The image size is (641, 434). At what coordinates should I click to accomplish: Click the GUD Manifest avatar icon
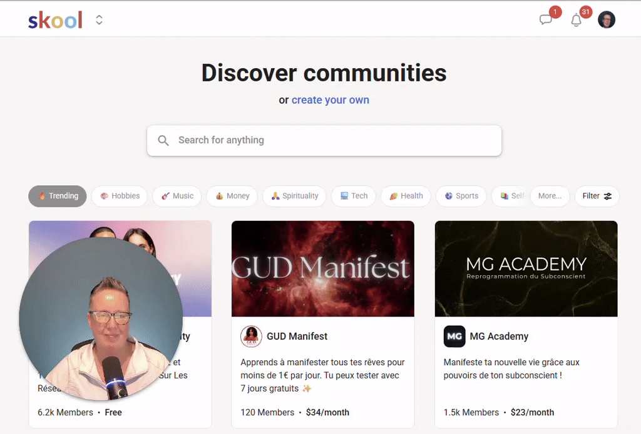coord(251,336)
